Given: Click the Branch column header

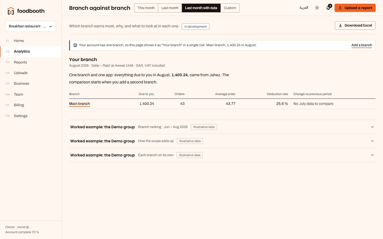Looking at the screenshot, I should tap(74, 94).
